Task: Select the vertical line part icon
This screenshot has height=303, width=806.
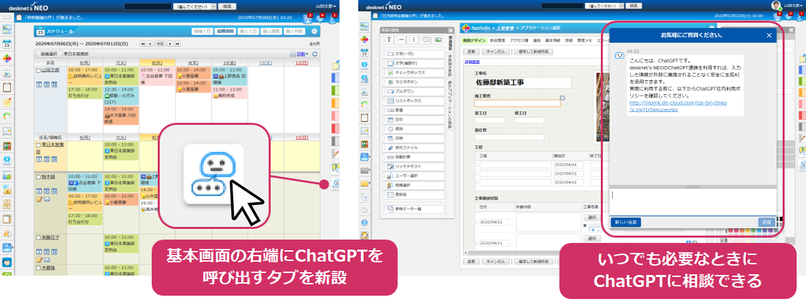Action: pos(413,39)
